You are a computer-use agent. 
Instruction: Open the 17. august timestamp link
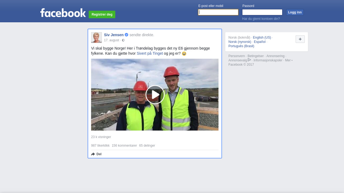(111, 40)
